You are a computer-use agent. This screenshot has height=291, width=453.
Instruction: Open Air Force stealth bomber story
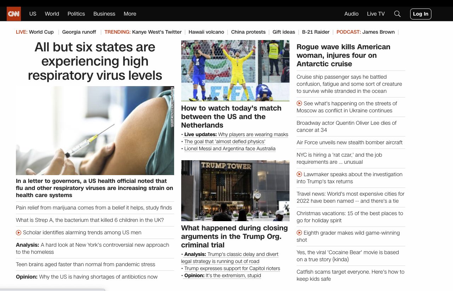[350, 142]
